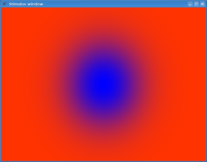Open the X window menu icon

4,4
